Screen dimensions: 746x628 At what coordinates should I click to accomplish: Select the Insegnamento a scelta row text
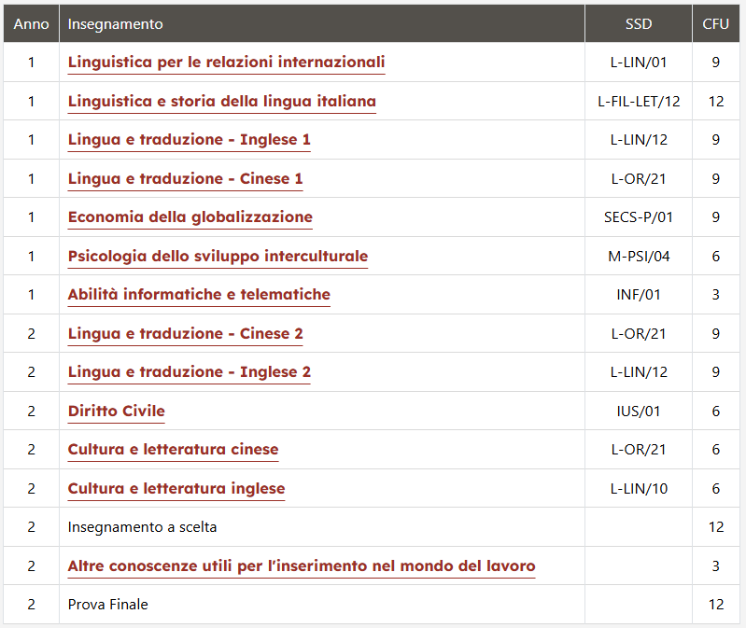pos(142,527)
